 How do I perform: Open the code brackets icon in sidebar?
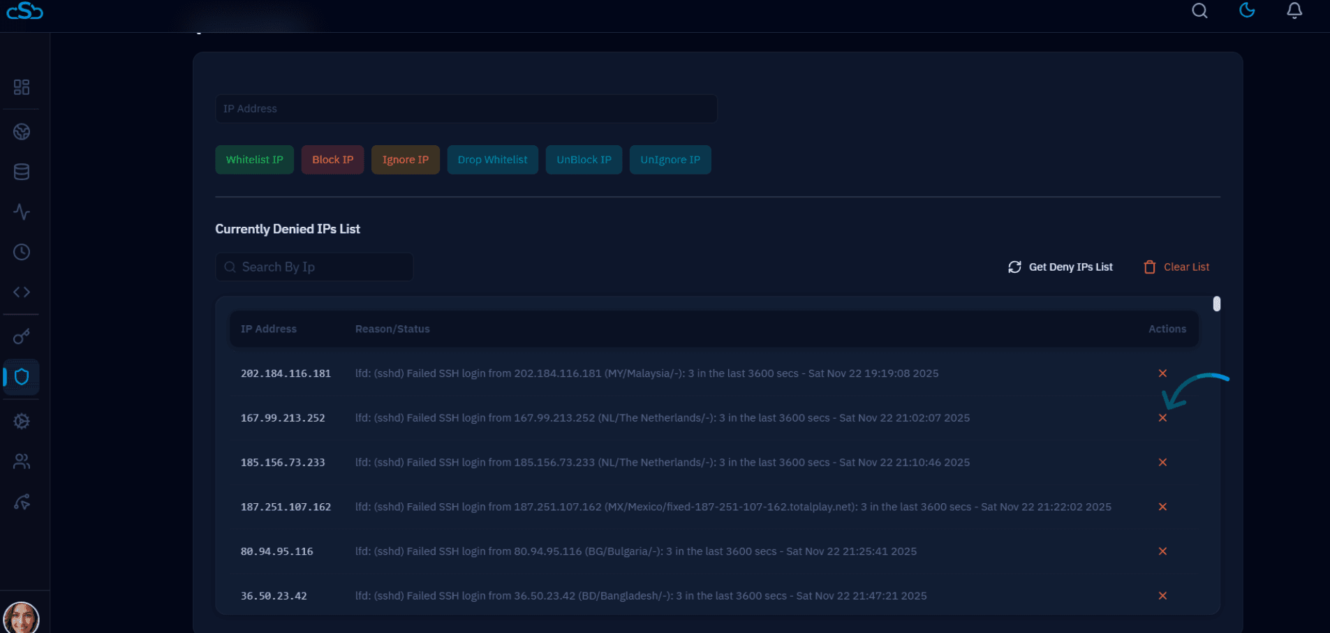(22, 292)
